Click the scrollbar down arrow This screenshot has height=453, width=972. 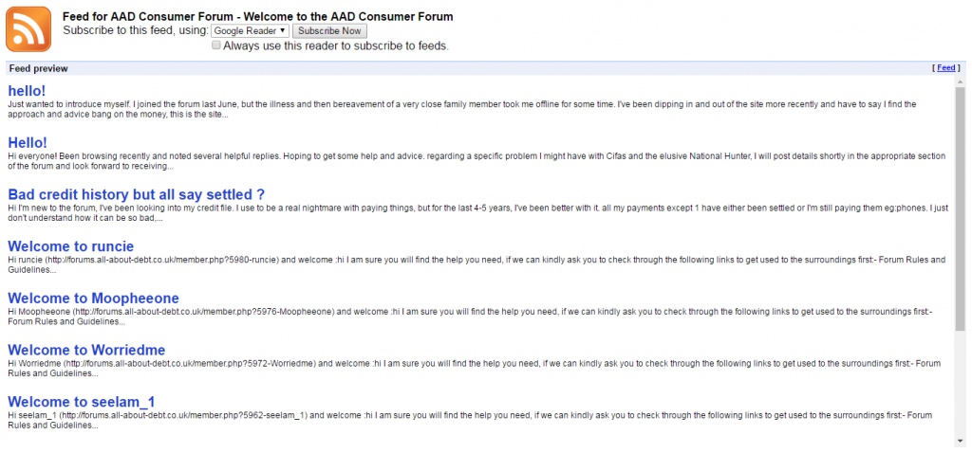(961, 442)
